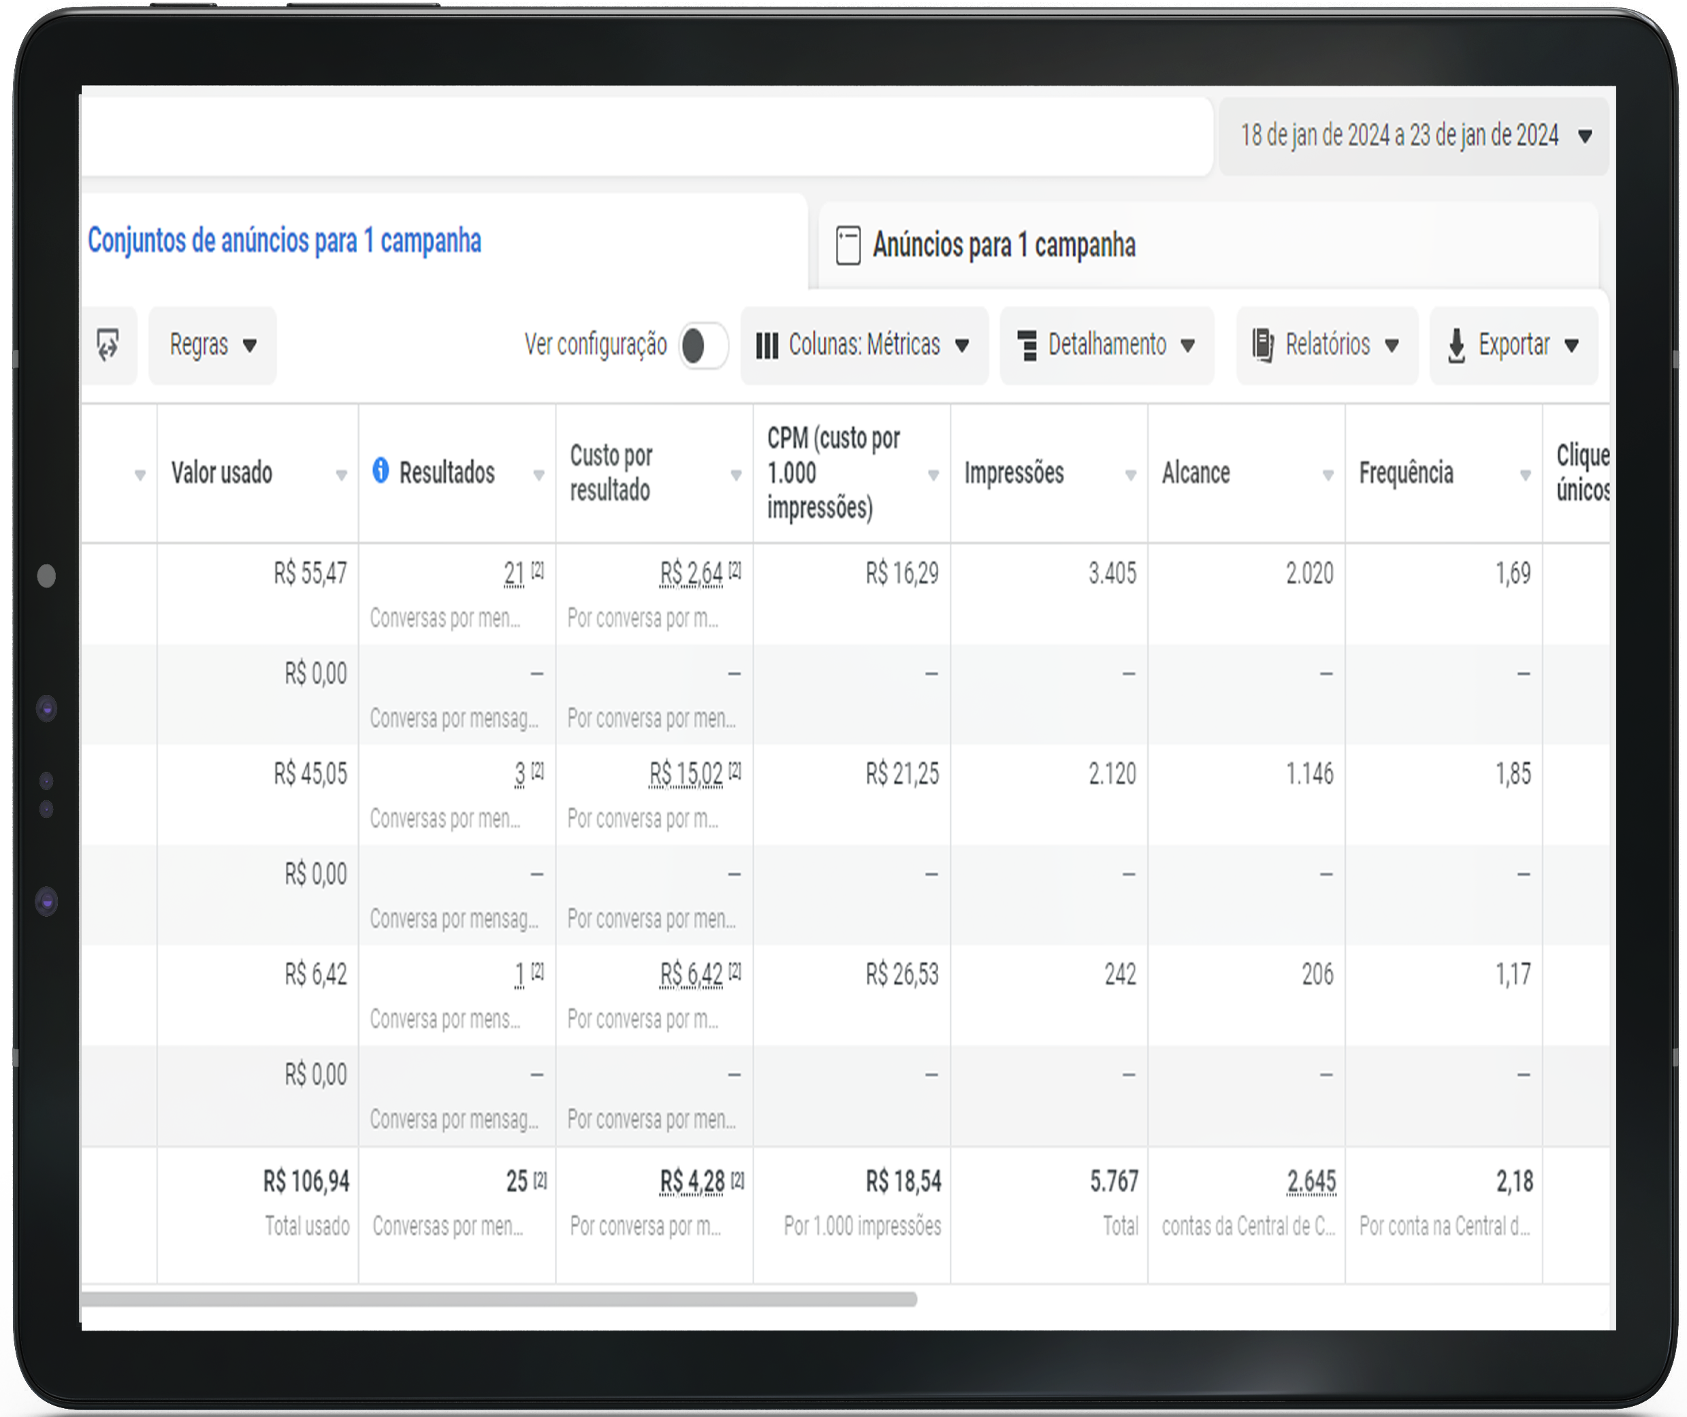The image size is (1687, 1417).
Task: Click the 21 results link
Action: (514, 574)
